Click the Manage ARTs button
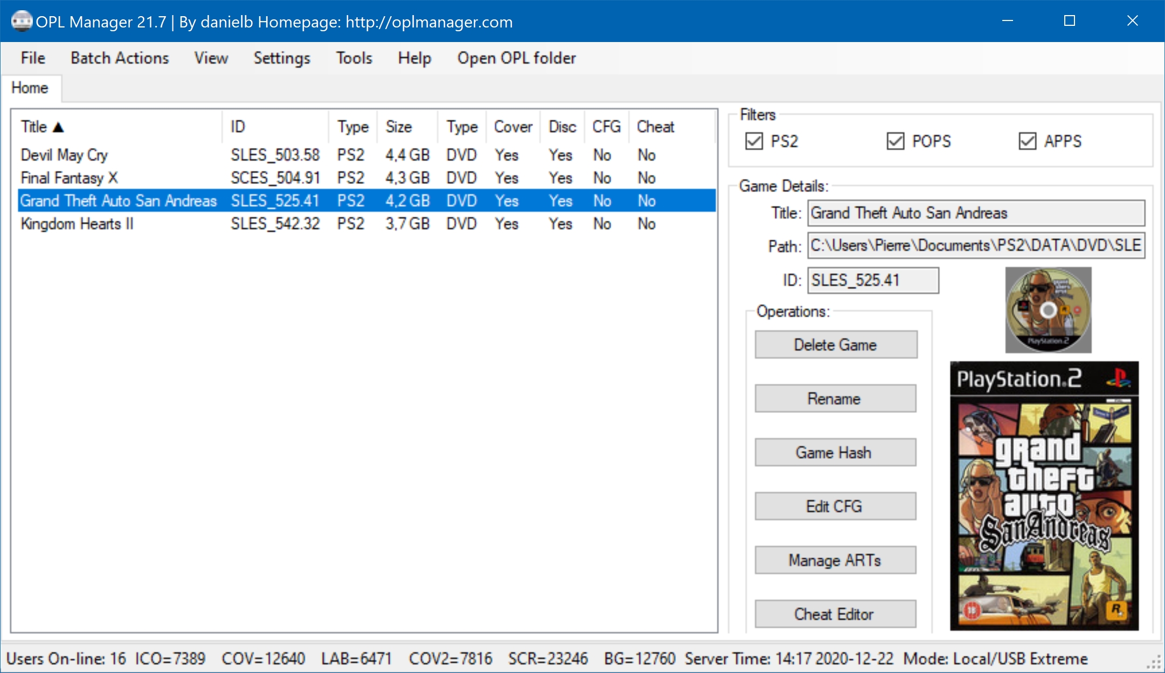1165x673 pixels. pyautogui.click(x=836, y=560)
